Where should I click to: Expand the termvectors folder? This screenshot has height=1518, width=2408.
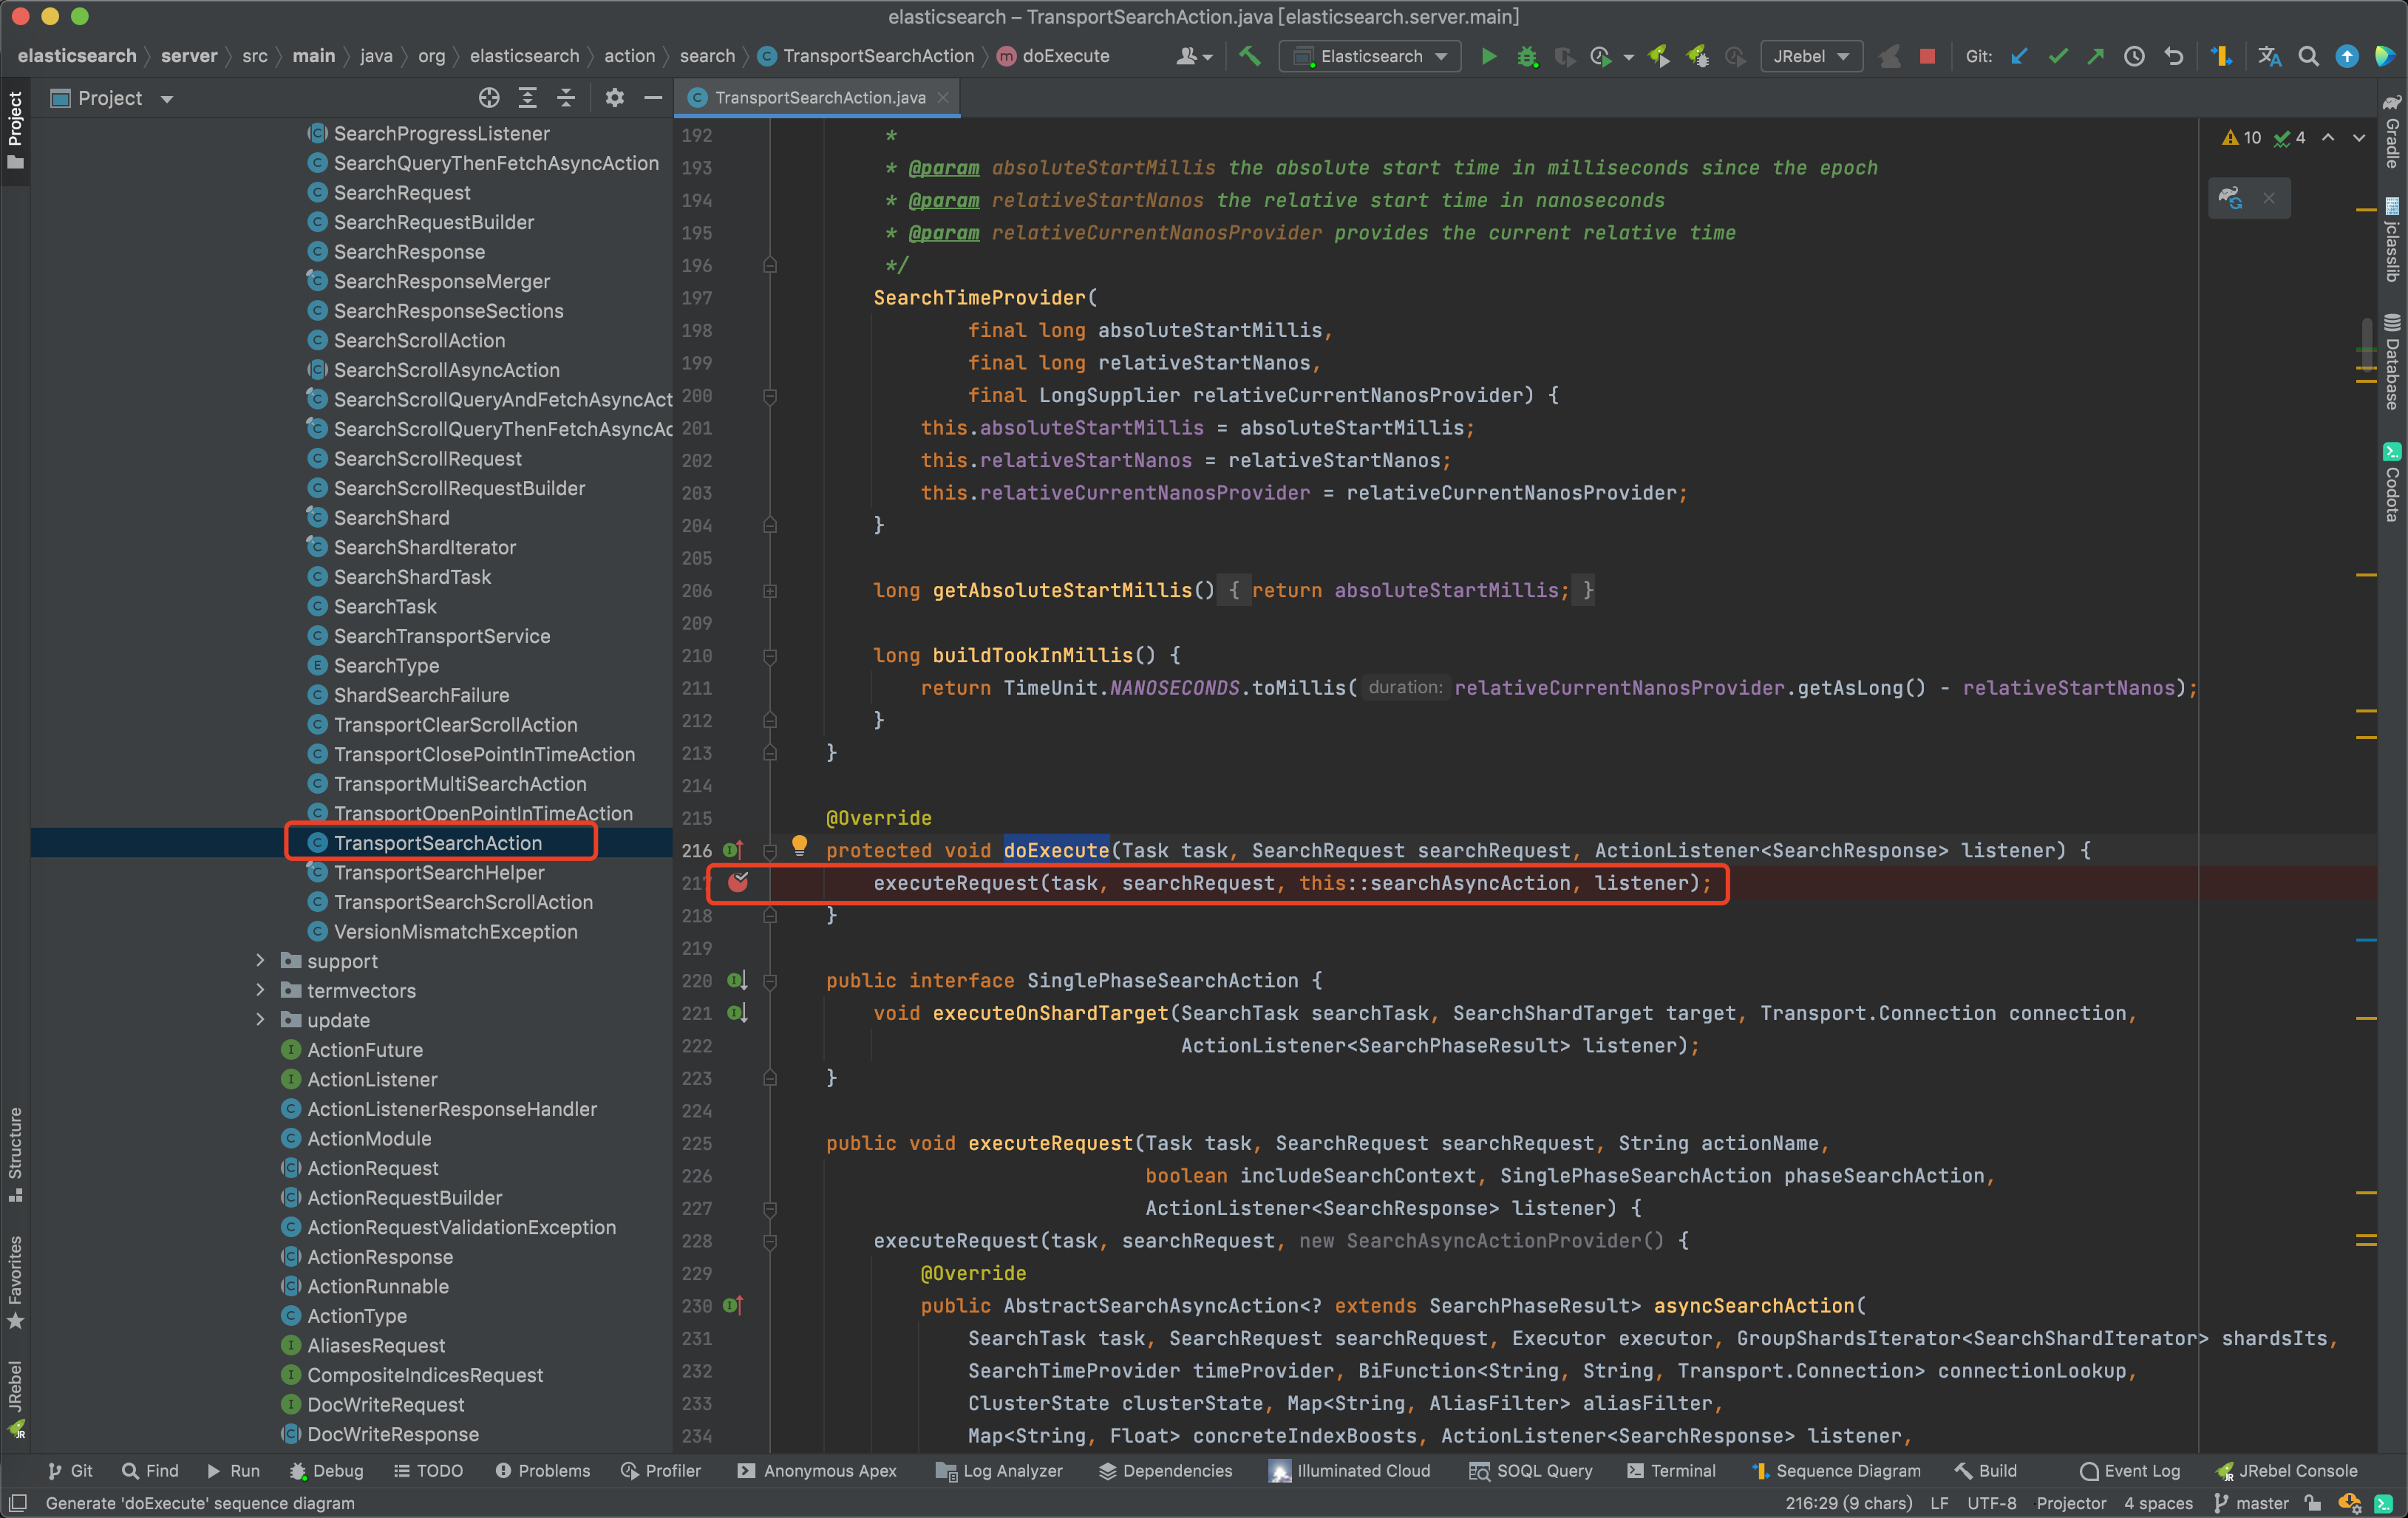(260, 990)
